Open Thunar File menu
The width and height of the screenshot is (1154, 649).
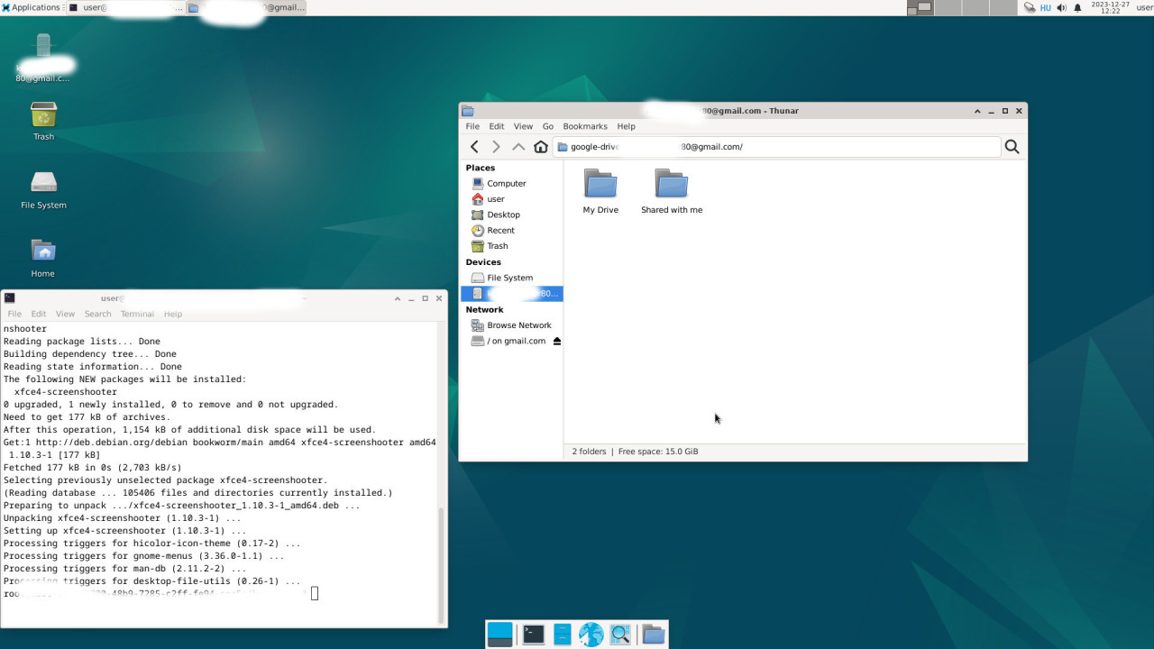click(x=472, y=126)
